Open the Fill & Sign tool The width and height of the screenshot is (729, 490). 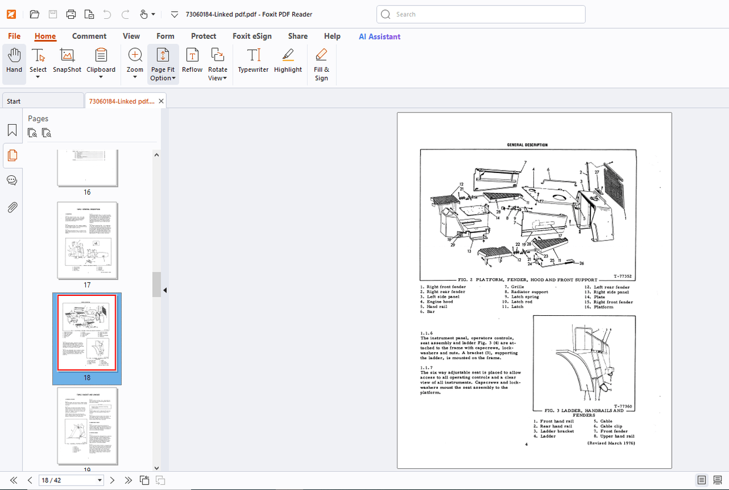(321, 64)
